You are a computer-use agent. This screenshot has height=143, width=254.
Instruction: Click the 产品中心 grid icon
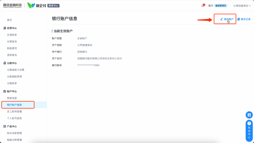4,126
